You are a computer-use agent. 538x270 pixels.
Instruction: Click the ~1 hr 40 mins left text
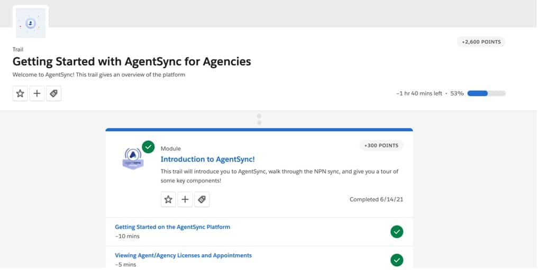tap(419, 93)
